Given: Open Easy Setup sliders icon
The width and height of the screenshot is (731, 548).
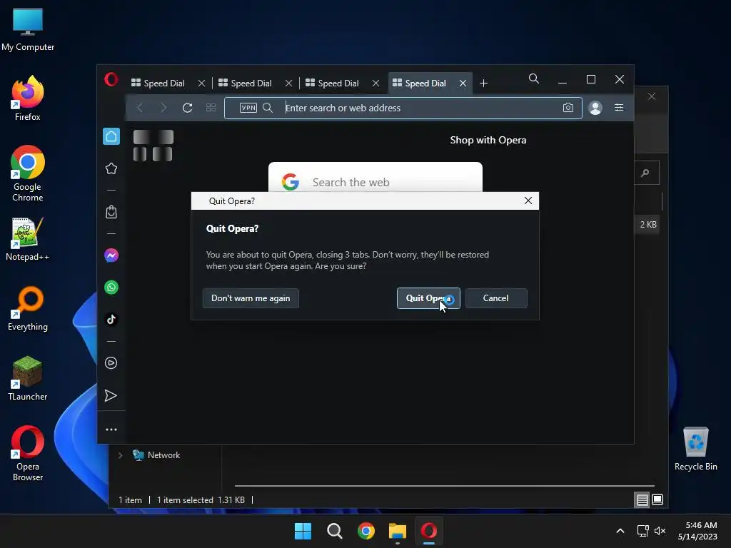Looking at the screenshot, I should pyautogui.click(x=619, y=108).
